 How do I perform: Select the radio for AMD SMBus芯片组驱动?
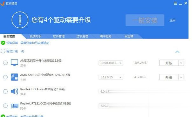pos(5,77)
